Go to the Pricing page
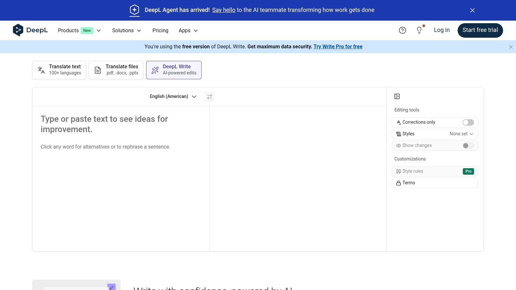 tap(160, 31)
